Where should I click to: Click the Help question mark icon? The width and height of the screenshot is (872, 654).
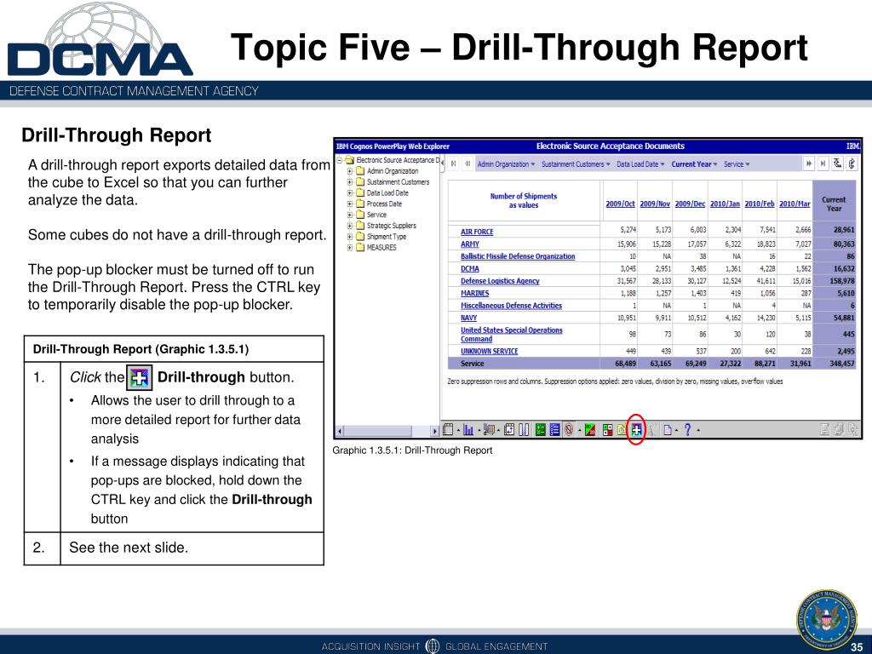click(x=687, y=429)
